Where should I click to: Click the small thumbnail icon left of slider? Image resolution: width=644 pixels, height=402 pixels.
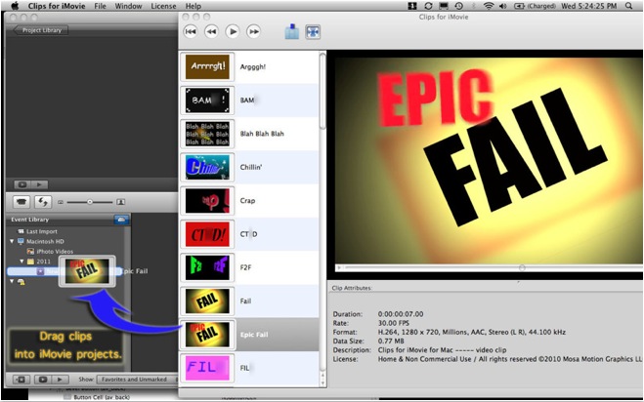pos(61,202)
